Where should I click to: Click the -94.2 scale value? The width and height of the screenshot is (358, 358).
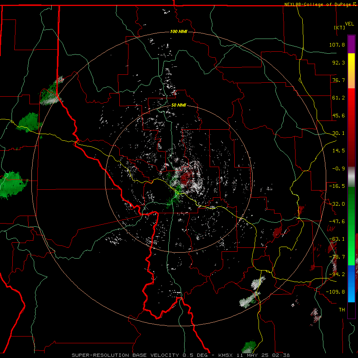[x=337, y=274]
